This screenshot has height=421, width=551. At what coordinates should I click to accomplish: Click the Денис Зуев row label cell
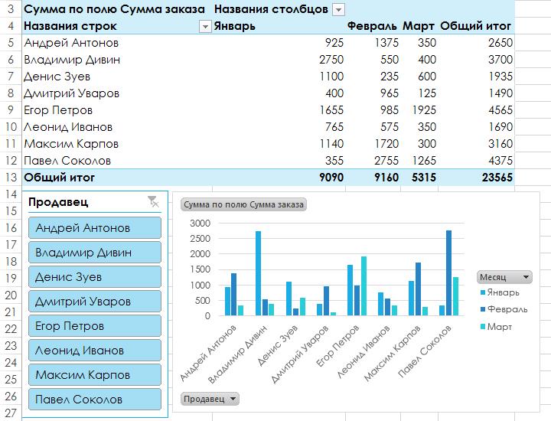[117, 77]
